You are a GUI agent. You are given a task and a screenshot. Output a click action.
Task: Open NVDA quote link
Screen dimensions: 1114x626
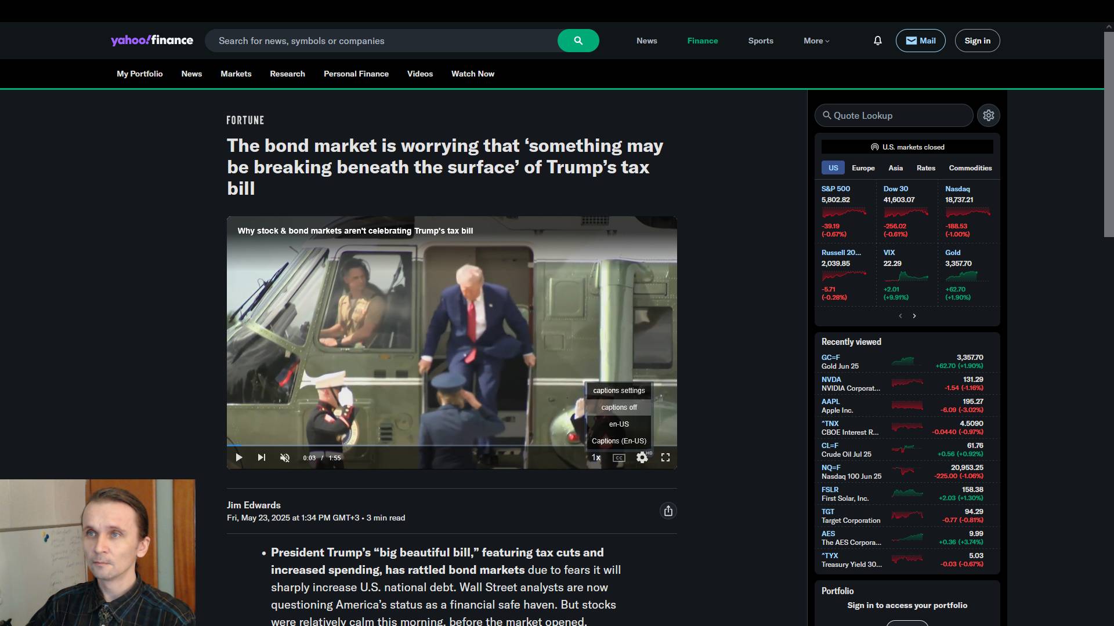tap(831, 380)
